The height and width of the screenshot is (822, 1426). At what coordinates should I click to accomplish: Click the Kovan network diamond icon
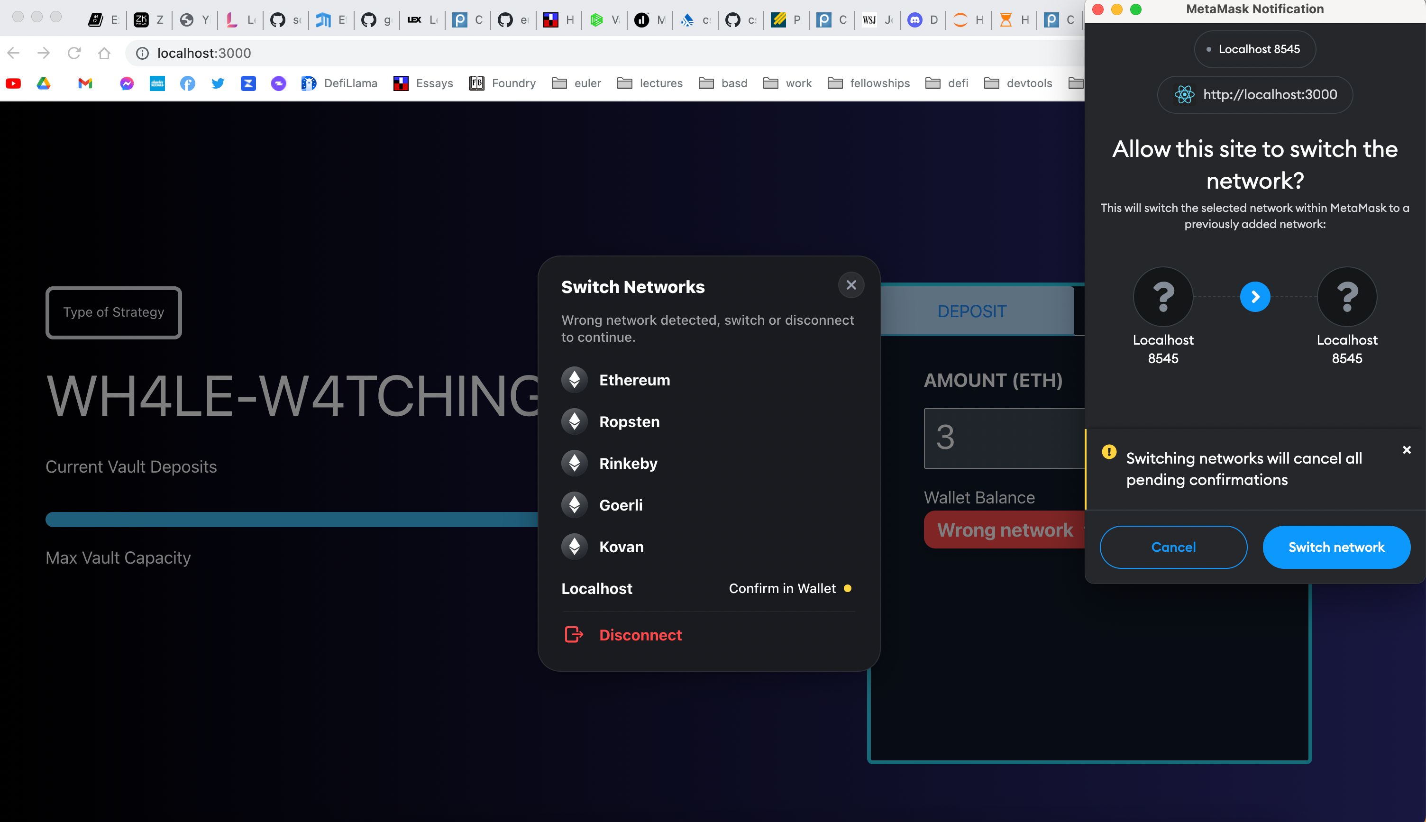click(x=575, y=547)
